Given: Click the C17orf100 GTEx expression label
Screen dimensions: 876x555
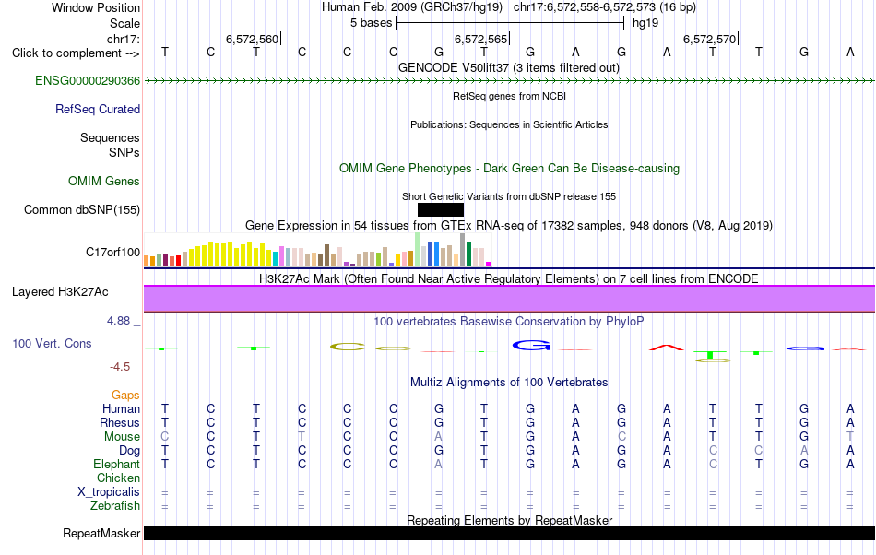Looking at the screenshot, I should [x=112, y=253].
